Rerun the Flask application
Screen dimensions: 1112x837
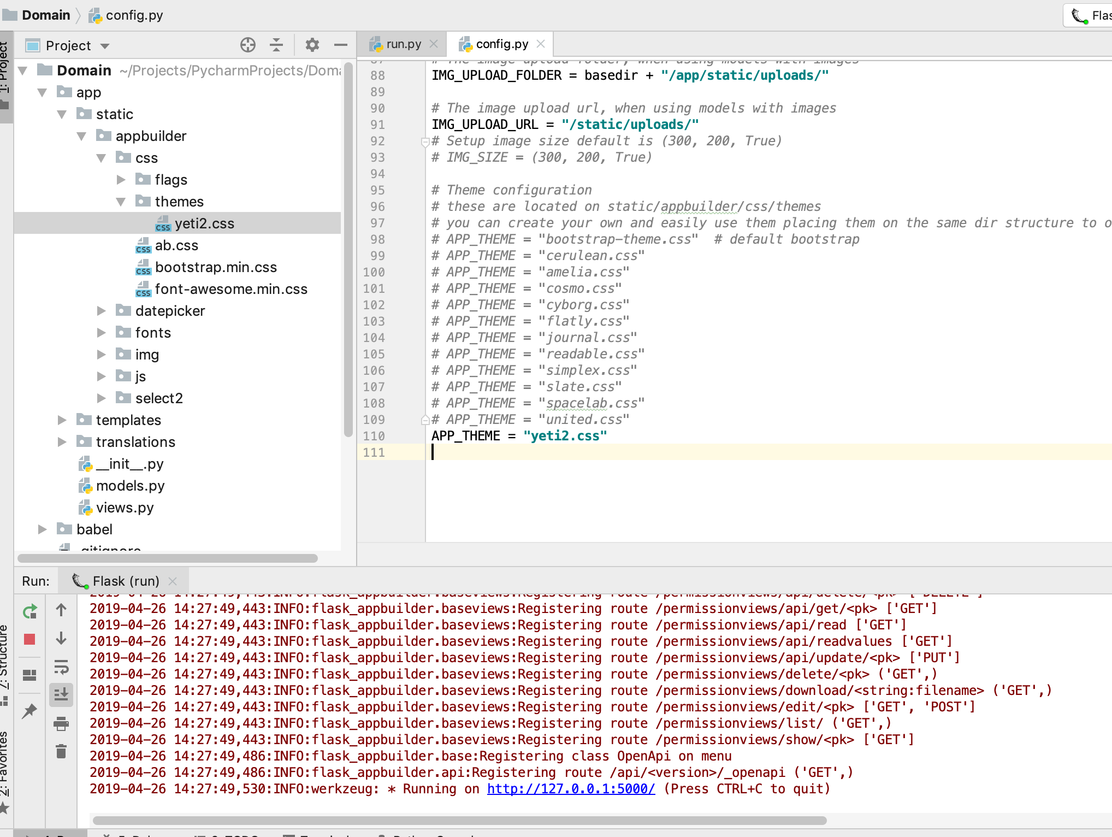pyautogui.click(x=30, y=611)
